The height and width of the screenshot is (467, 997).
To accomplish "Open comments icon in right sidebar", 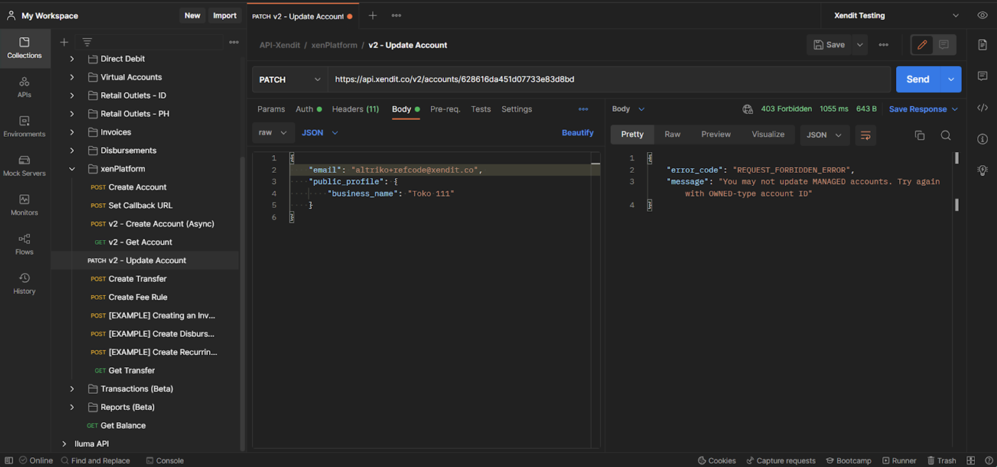I will pyautogui.click(x=983, y=76).
